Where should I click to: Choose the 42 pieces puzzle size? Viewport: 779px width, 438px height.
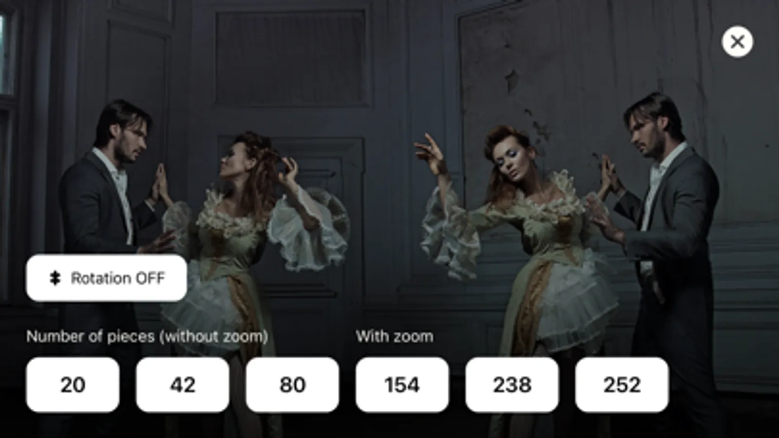(183, 384)
